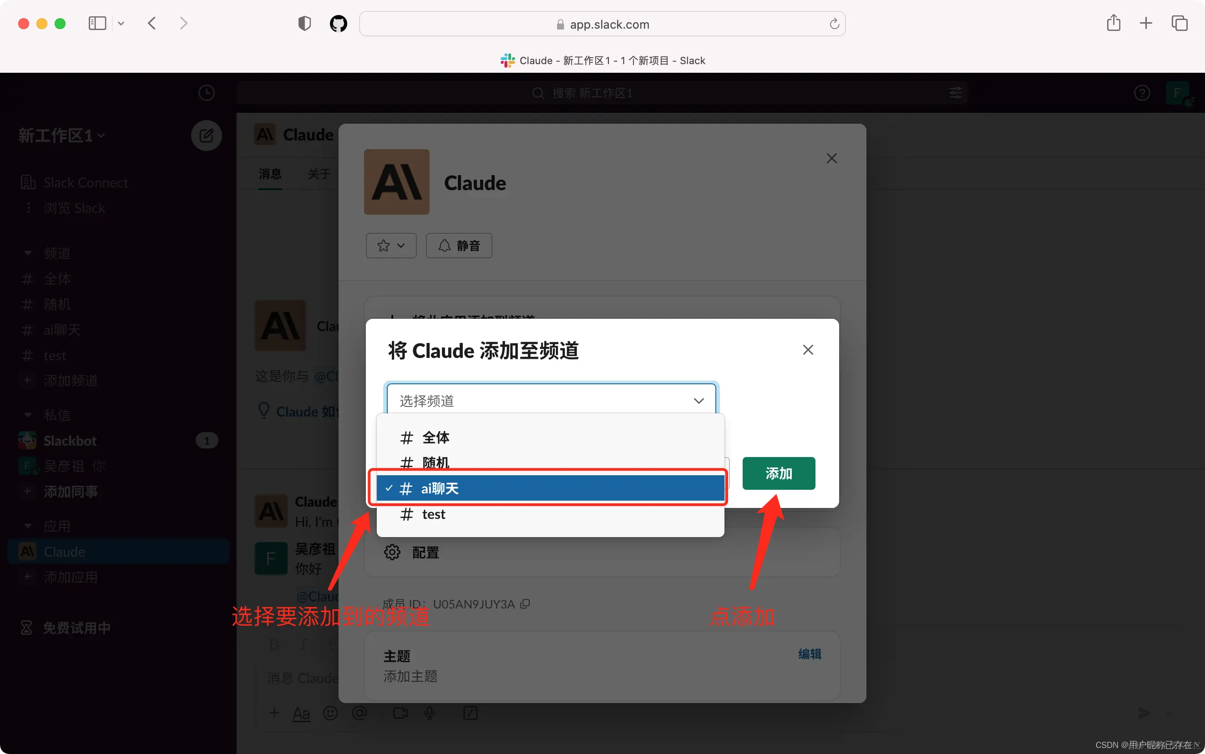This screenshot has width=1205, height=754.
Task: Toggle Aa formatting in composer
Action: pyautogui.click(x=301, y=713)
